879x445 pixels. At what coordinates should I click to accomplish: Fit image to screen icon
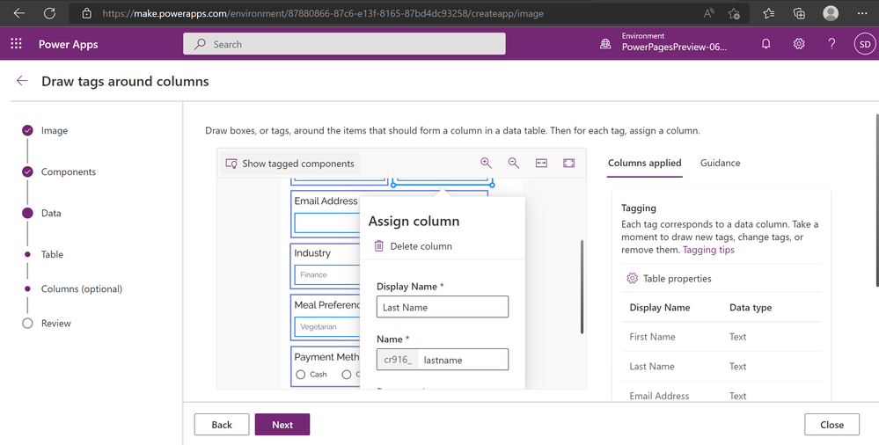[x=569, y=163]
